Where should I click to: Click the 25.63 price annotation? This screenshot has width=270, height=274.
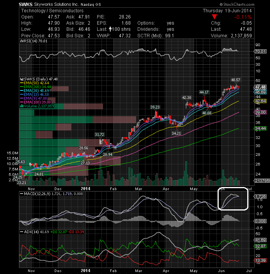tap(20, 162)
